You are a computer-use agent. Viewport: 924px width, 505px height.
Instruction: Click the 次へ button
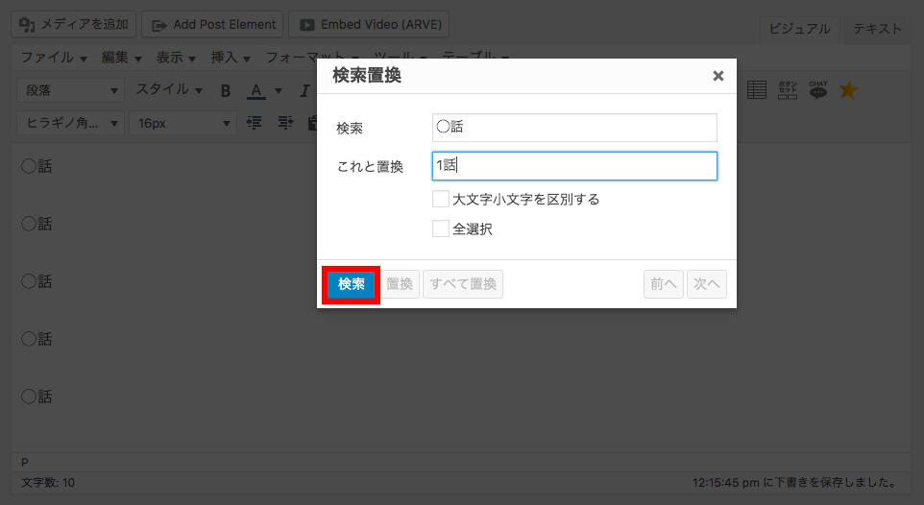(707, 284)
